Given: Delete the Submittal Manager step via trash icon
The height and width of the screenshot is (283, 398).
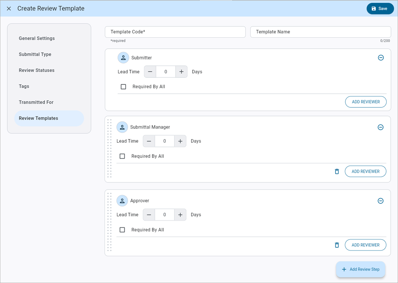Looking at the screenshot, I should [337, 171].
